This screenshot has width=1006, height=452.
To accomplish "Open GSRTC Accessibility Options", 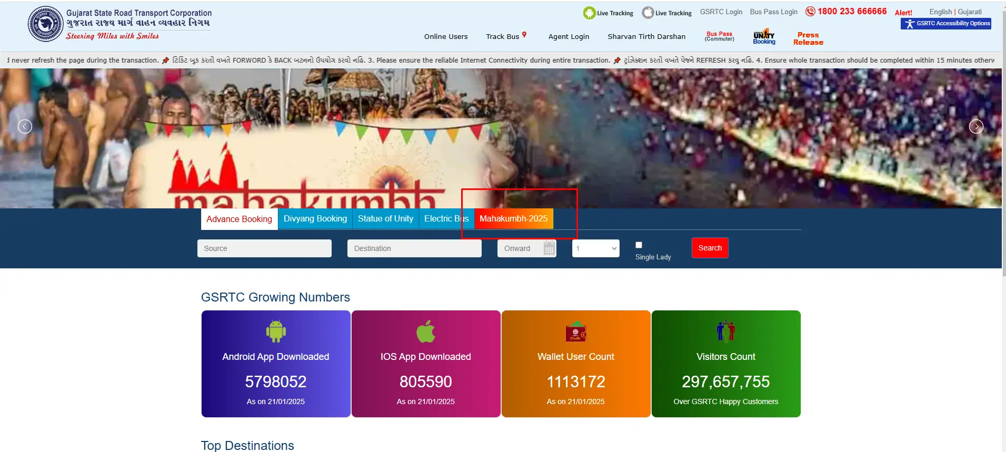I will tap(946, 24).
